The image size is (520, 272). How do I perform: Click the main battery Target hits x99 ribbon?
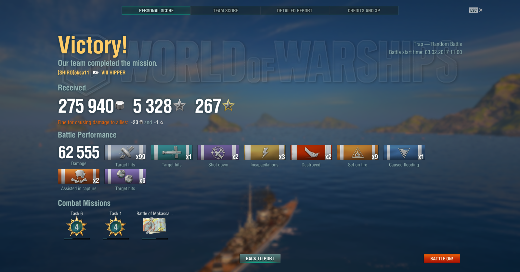[125, 153]
